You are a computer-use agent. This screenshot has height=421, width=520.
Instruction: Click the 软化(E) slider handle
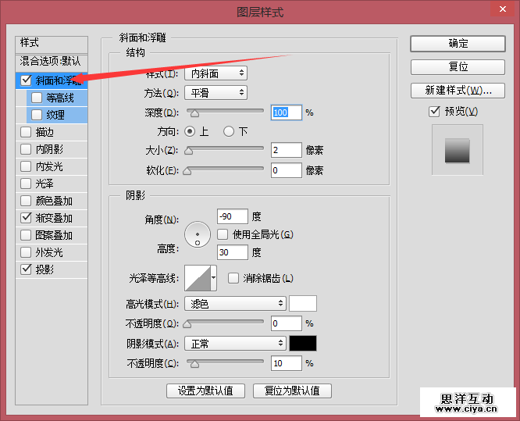pos(187,171)
